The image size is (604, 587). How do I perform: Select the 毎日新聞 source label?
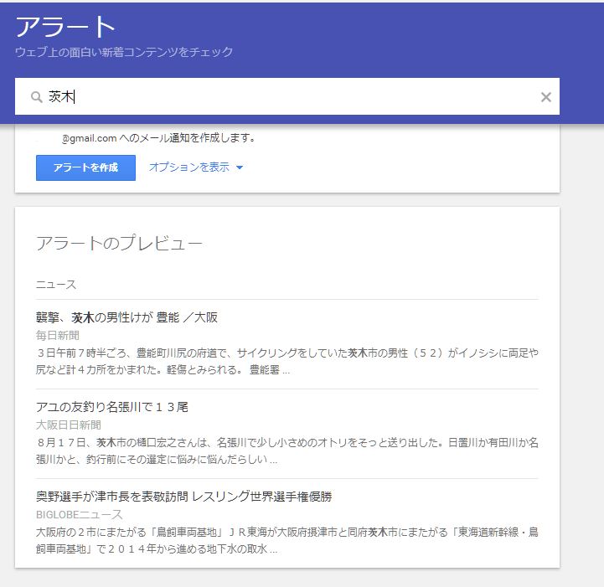(57, 335)
